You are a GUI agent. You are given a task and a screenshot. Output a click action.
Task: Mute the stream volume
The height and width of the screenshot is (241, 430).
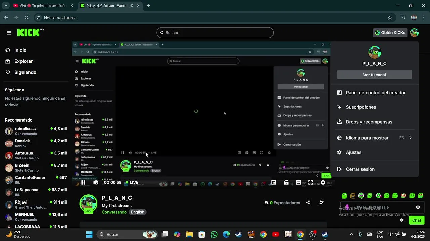click(96, 182)
